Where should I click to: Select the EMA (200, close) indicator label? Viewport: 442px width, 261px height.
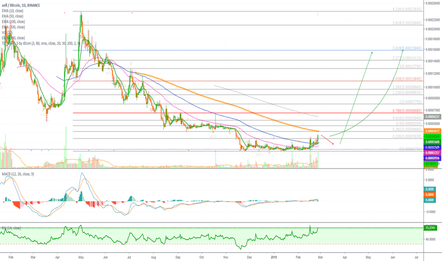click(x=13, y=27)
